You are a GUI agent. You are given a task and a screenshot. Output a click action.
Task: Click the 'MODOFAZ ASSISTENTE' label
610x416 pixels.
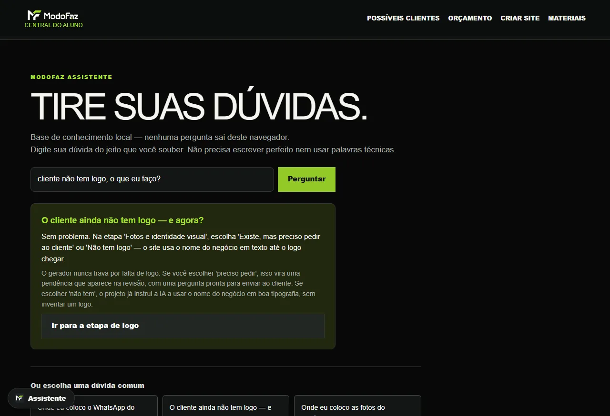[x=71, y=77]
